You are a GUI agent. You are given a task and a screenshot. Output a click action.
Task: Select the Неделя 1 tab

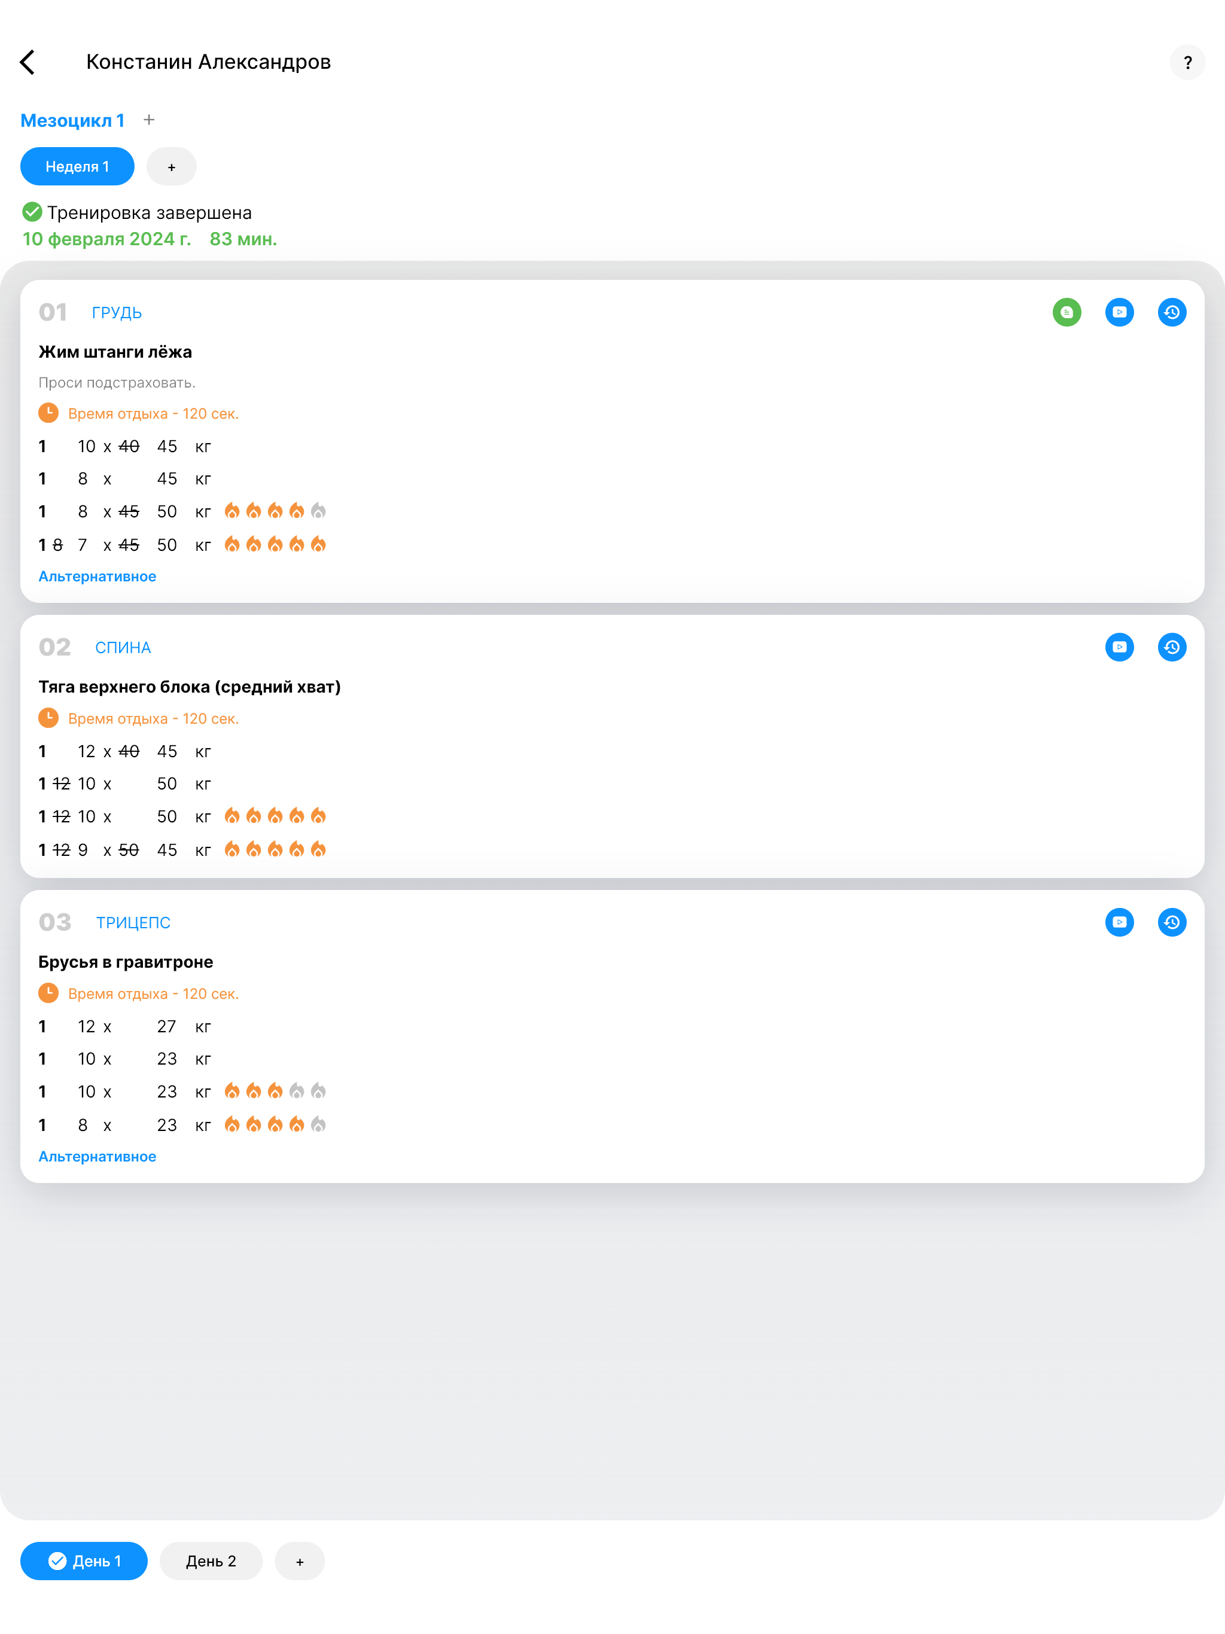click(x=77, y=166)
